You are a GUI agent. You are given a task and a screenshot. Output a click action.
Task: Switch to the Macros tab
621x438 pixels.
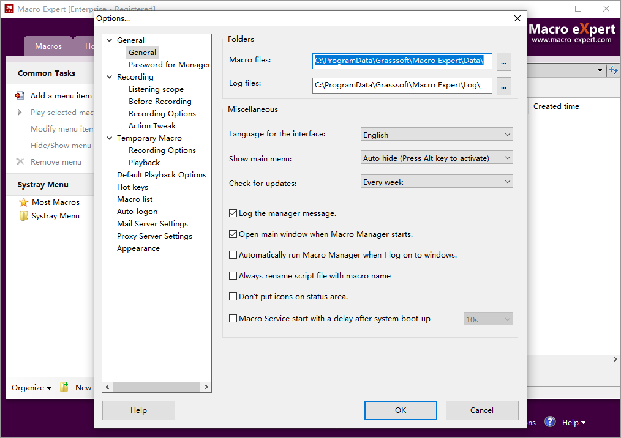[x=48, y=46]
